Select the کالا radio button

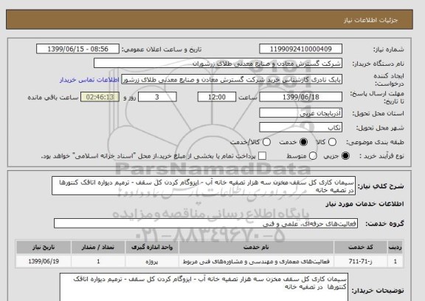point(332,142)
